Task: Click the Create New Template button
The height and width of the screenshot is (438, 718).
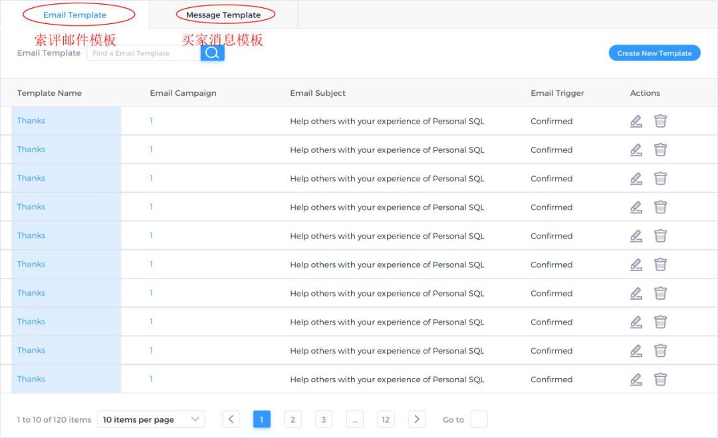Action: 654,53
